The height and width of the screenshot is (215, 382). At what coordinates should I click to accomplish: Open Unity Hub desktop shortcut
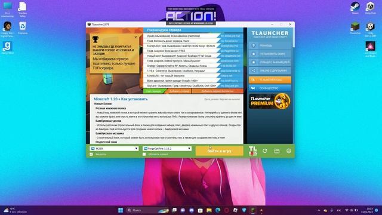(370, 8)
